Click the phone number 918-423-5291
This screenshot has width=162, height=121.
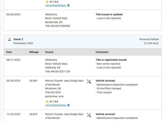click(53, 93)
